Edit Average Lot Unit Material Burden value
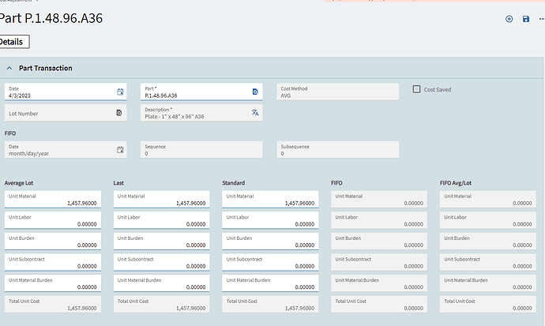 click(53, 283)
